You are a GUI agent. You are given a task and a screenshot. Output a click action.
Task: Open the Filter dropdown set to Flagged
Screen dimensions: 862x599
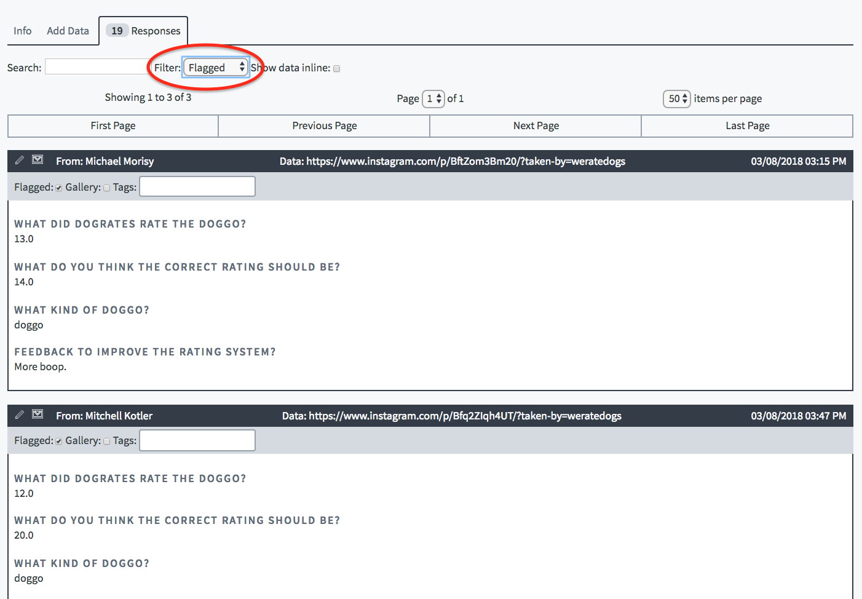pos(216,68)
